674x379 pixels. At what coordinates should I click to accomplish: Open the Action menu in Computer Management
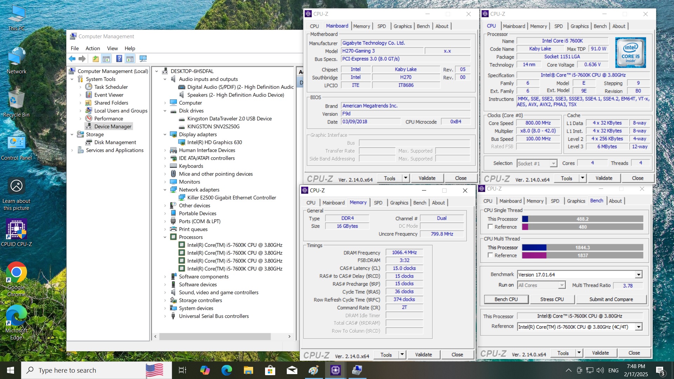(93, 48)
